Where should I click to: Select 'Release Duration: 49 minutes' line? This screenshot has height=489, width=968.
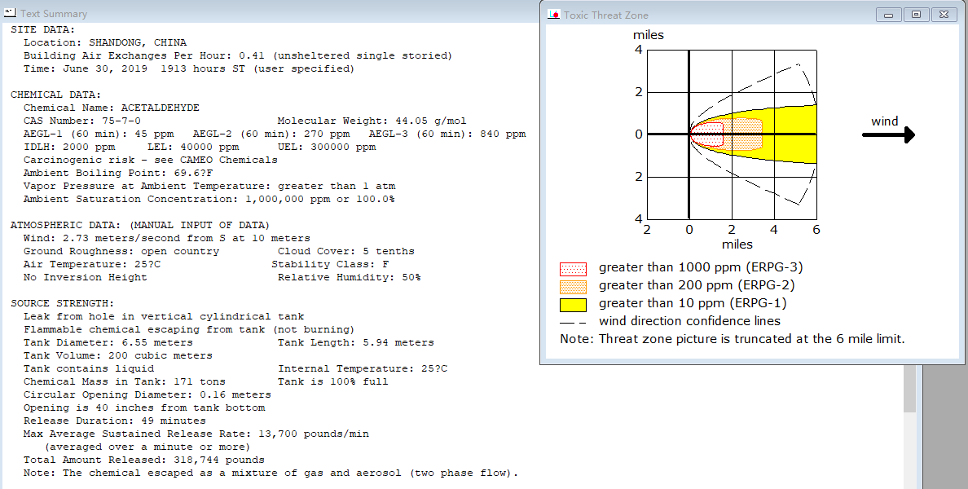tap(115, 421)
